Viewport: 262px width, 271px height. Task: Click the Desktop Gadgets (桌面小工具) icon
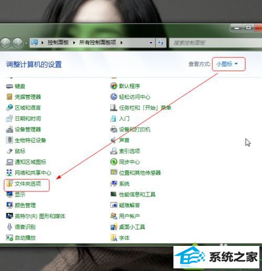(114, 227)
